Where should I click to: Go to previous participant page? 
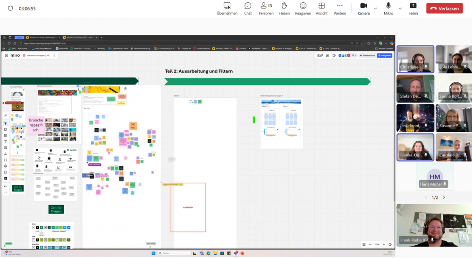click(x=426, y=197)
